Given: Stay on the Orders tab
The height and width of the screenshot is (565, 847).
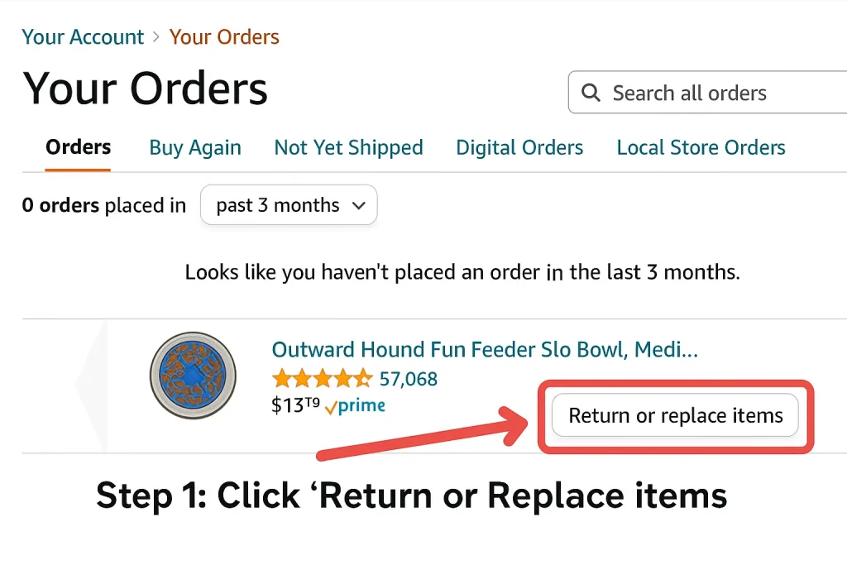Looking at the screenshot, I should [x=78, y=147].
